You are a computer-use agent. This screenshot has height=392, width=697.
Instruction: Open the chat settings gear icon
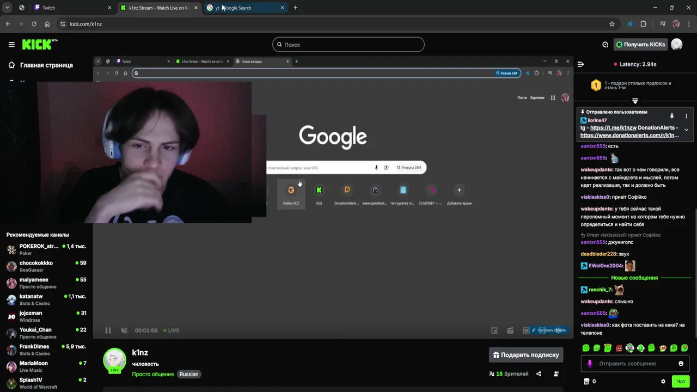[x=663, y=382]
